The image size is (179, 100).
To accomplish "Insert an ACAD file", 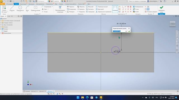I will 136,12.
